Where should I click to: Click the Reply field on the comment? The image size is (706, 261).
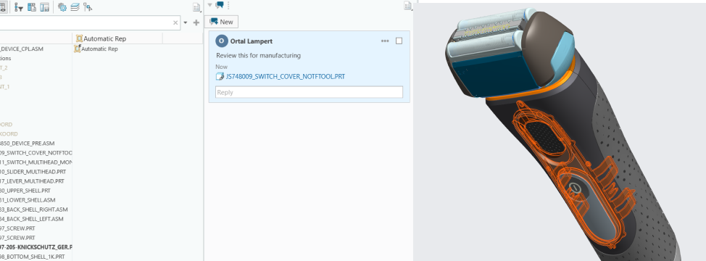coord(309,92)
